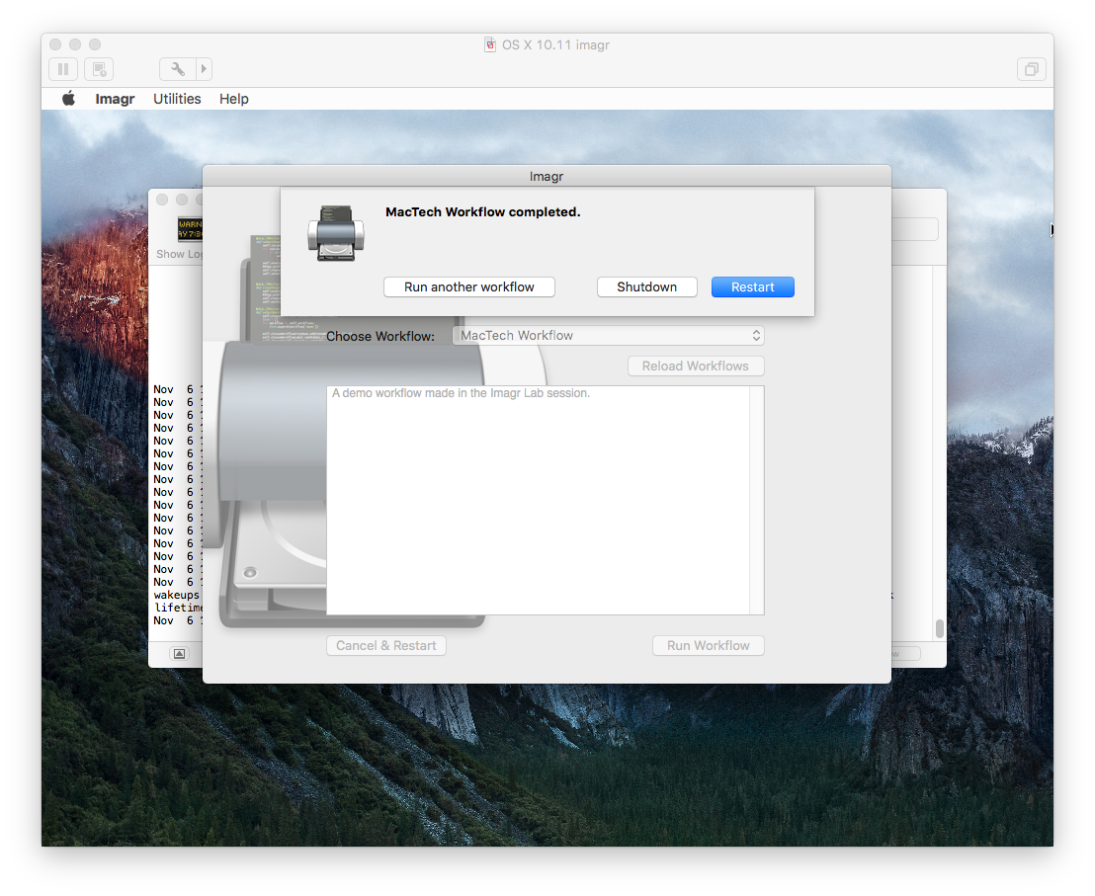1095x896 pixels.
Task: Choose Run another workflow
Action: (468, 286)
